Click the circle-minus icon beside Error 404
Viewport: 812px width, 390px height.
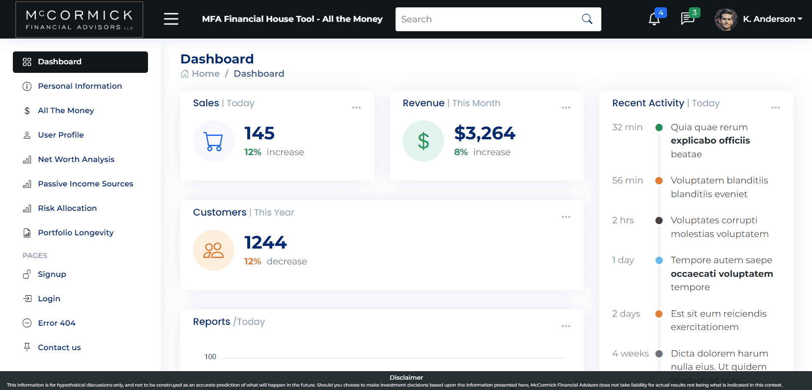point(27,323)
